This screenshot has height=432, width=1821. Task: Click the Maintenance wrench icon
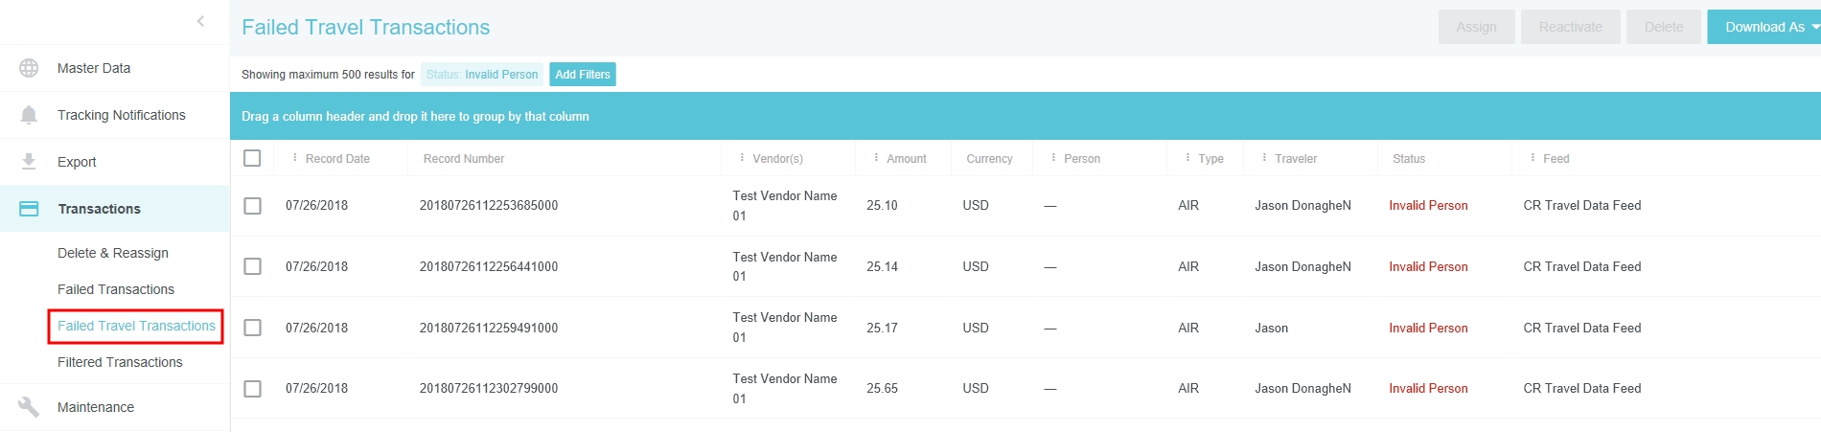click(29, 407)
